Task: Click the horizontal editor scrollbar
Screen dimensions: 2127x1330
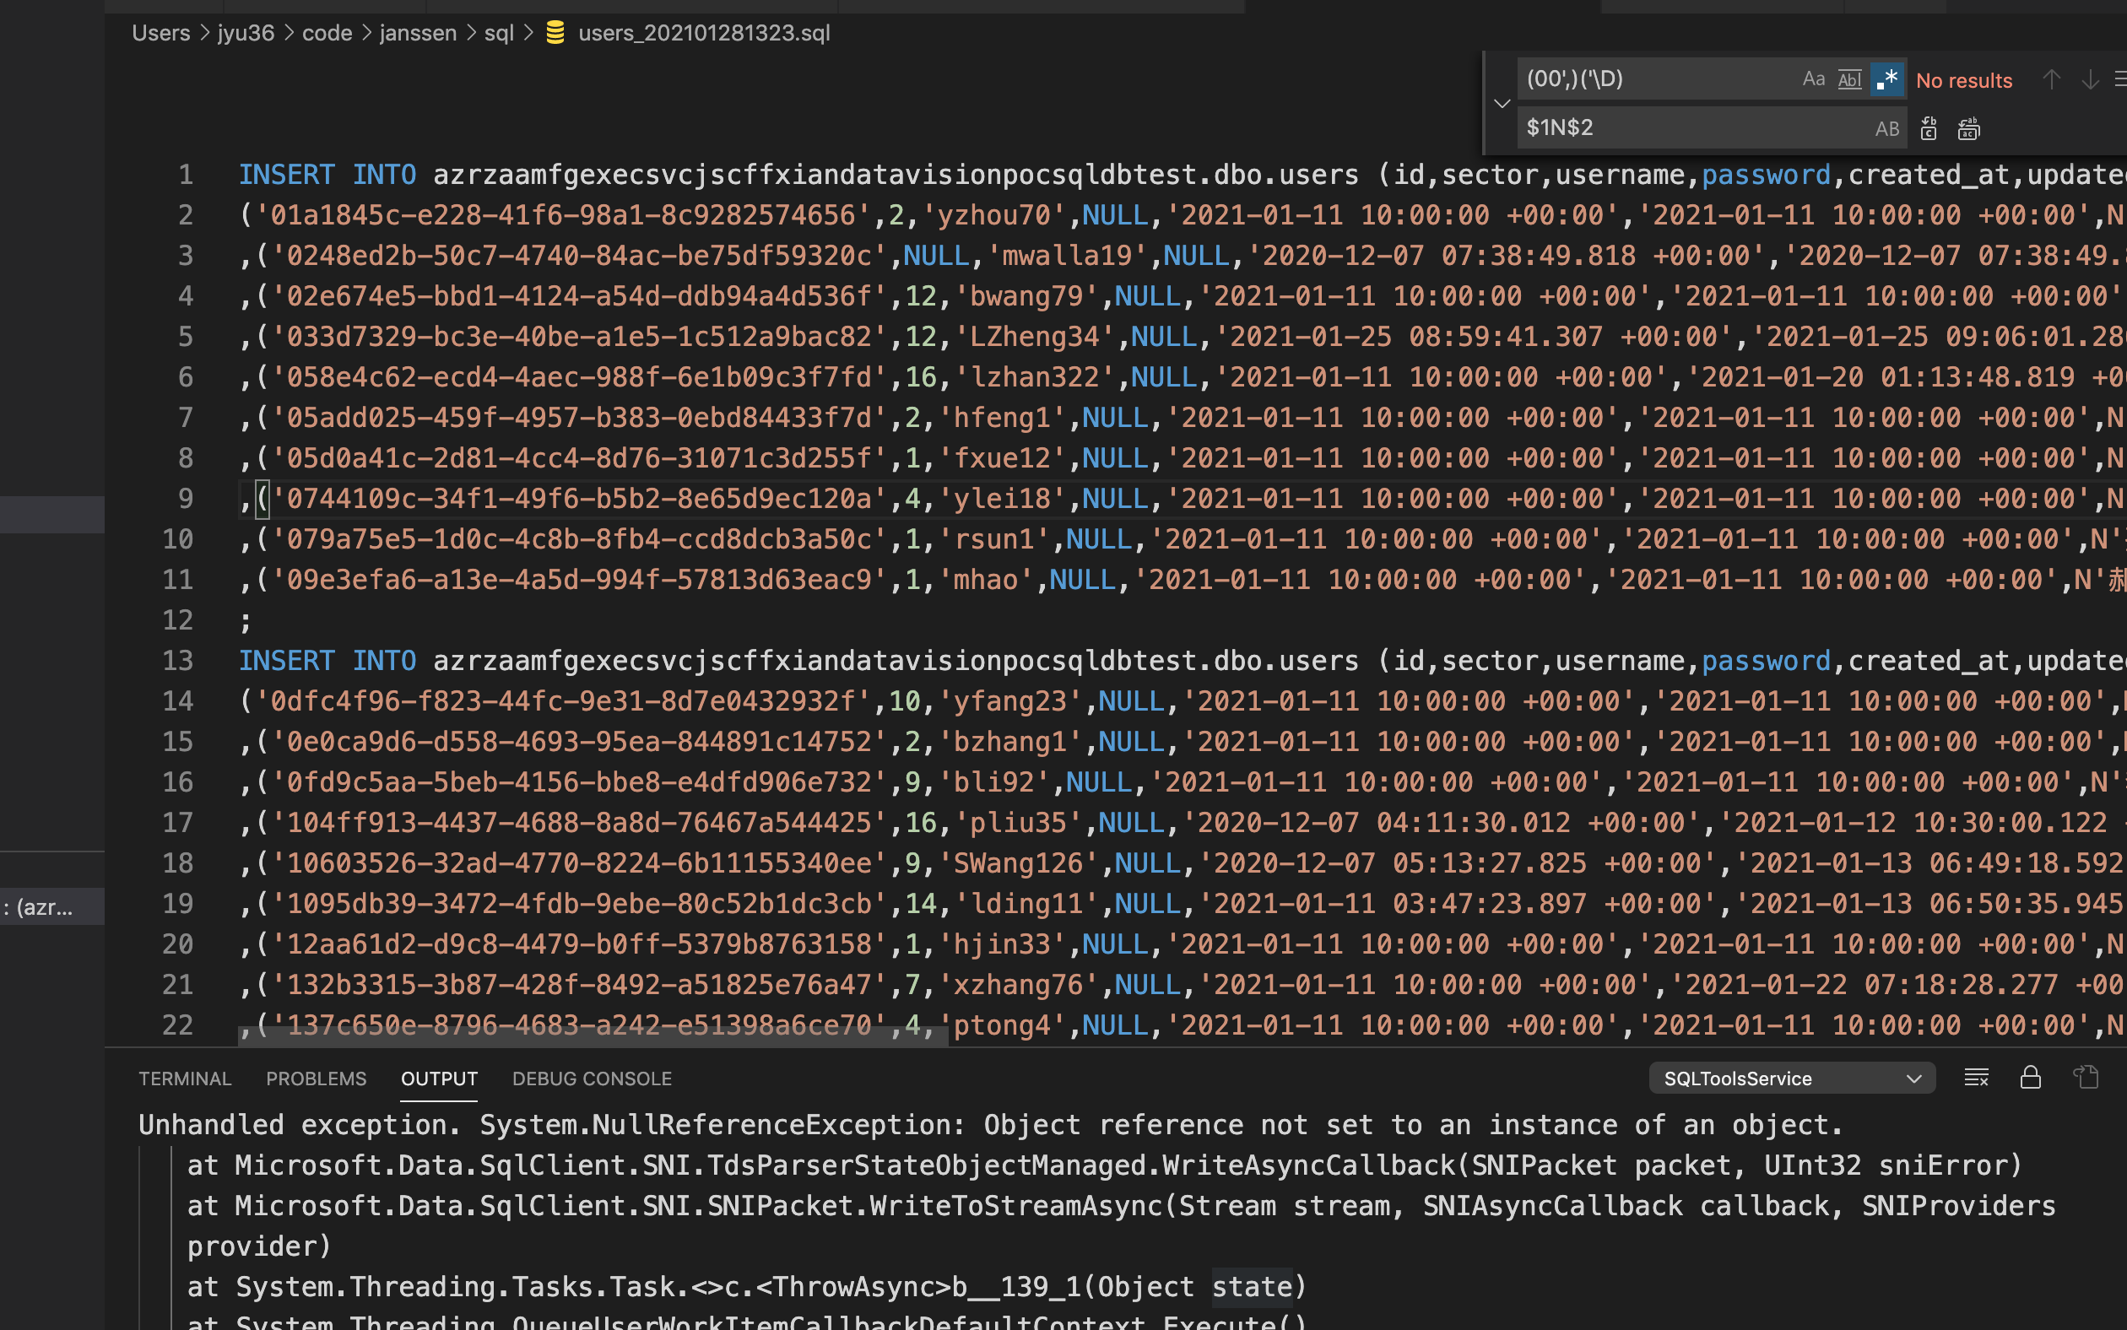Action: (x=593, y=1036)
